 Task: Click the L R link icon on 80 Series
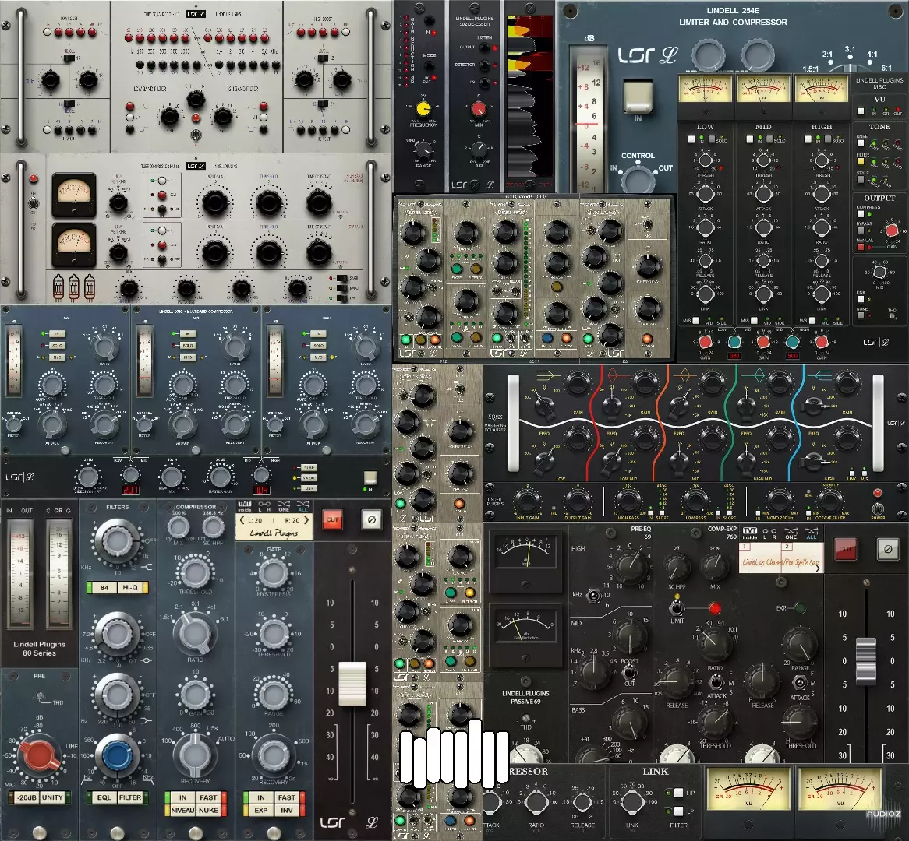(264, 507)
